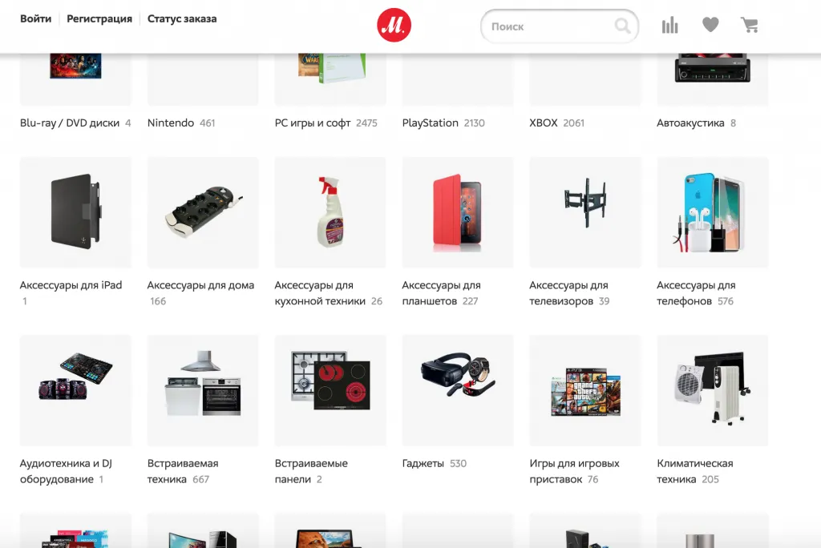Select the Аксессуары для дома surge protector image
The image size is (821, 548).
pyautogui.click(x=203, y=212)
